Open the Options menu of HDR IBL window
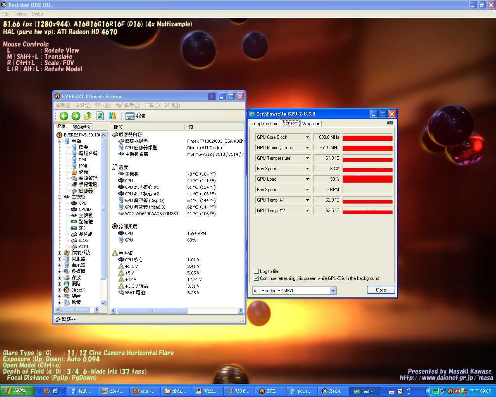This screenshot has width=496, height=397. (x=20, y=14)
